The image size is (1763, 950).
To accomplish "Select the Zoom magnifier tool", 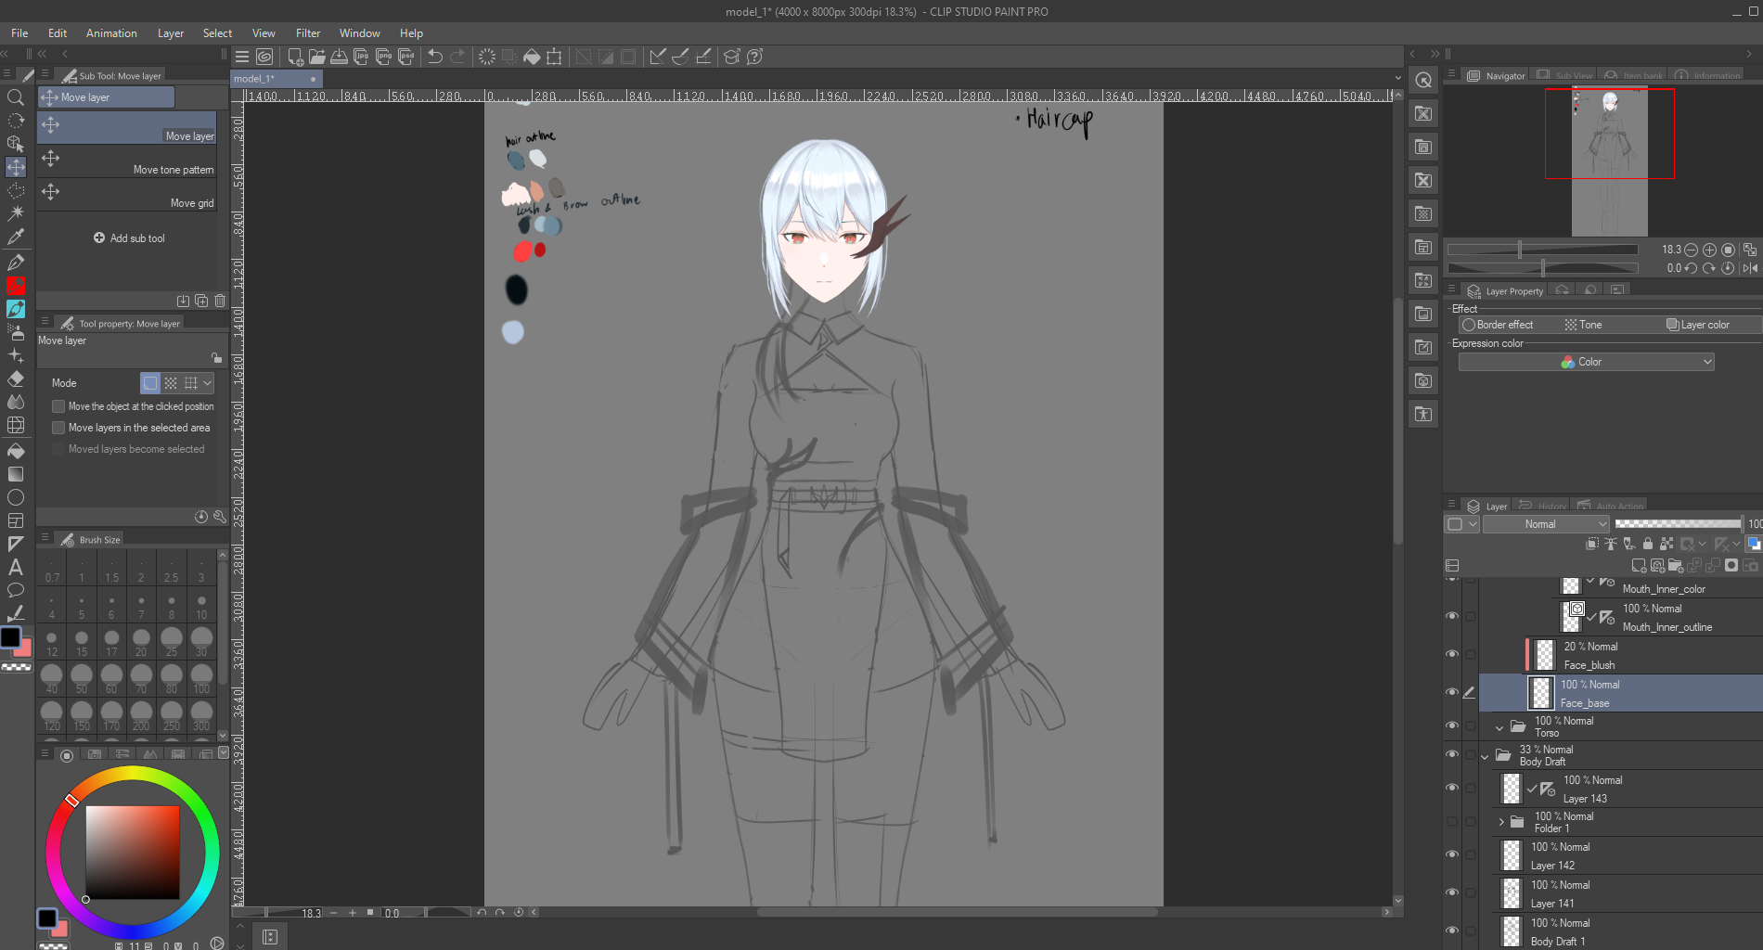I will click(x=15, y=97).
